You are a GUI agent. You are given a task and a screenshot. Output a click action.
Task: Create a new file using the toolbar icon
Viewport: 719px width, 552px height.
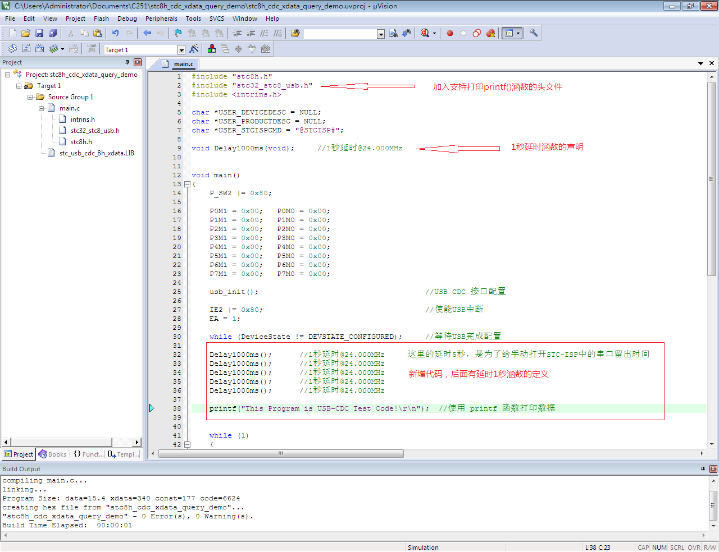click(12, 33)
